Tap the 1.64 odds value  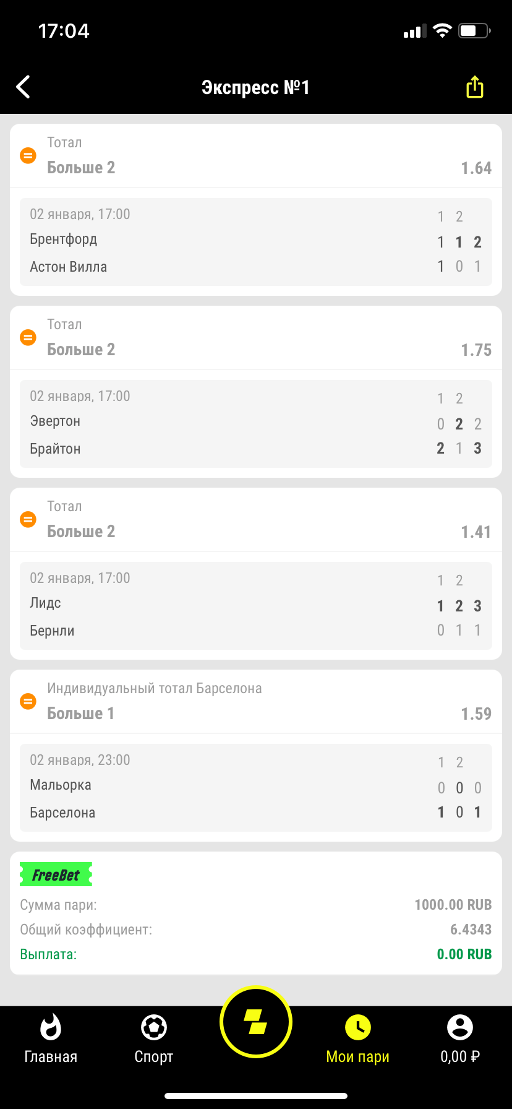(476, 168)
